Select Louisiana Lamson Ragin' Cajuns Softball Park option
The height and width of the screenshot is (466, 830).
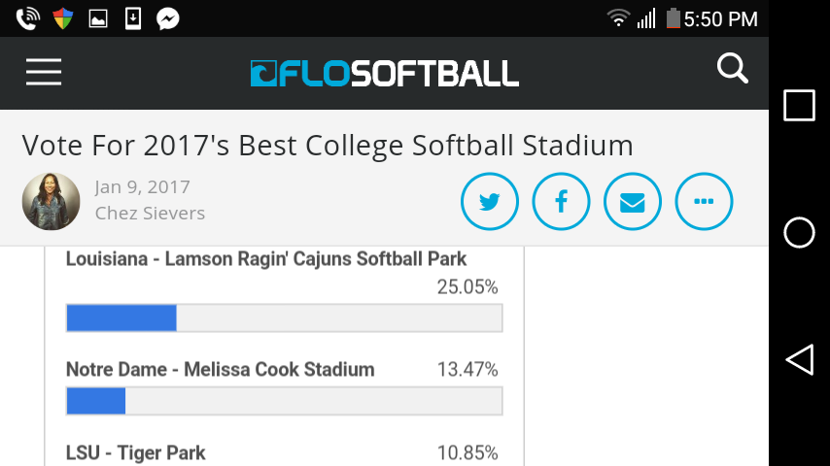266,259
